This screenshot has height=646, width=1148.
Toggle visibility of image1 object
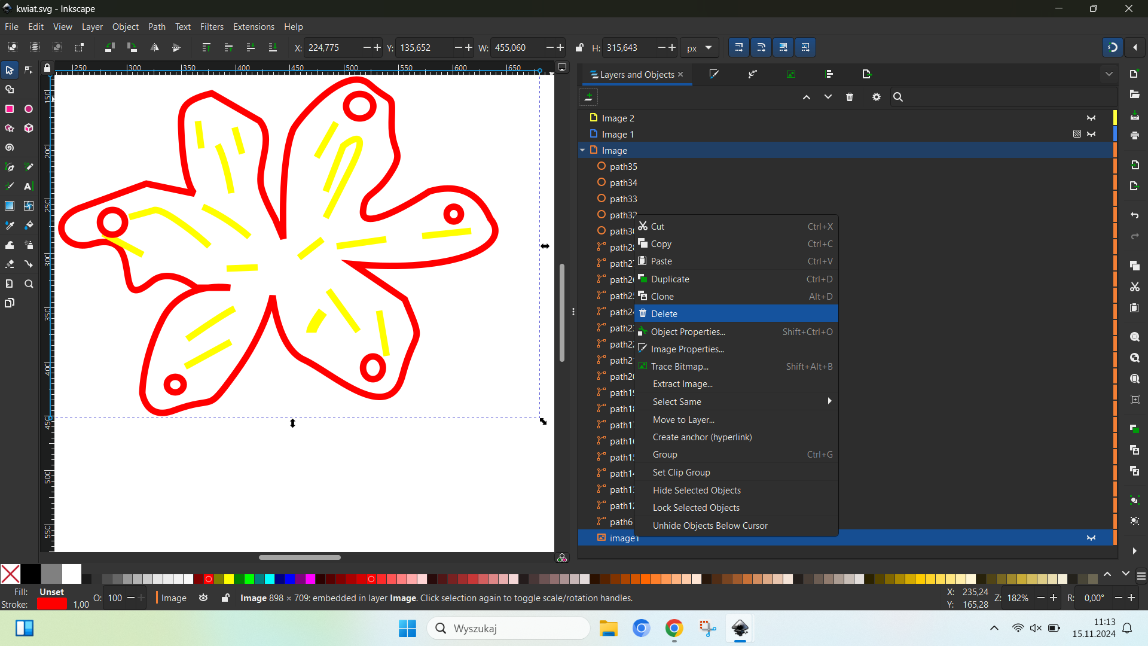click(x=1091, y=538)
